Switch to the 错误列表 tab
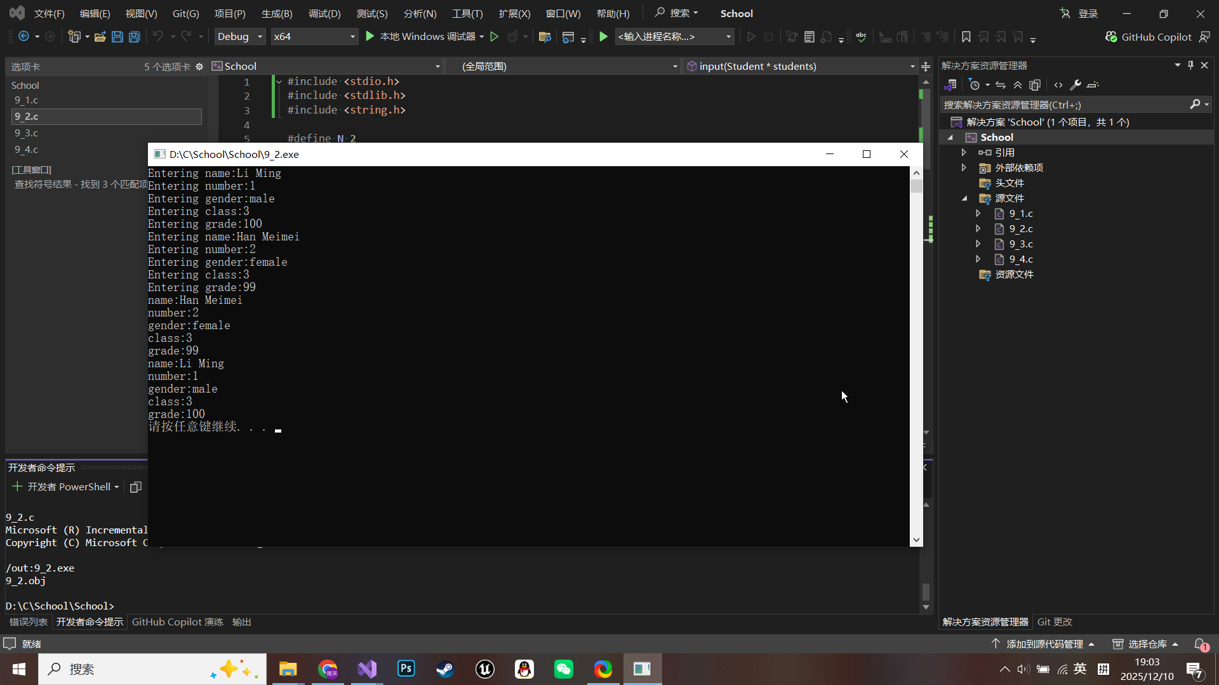 (x=28, y=622)
